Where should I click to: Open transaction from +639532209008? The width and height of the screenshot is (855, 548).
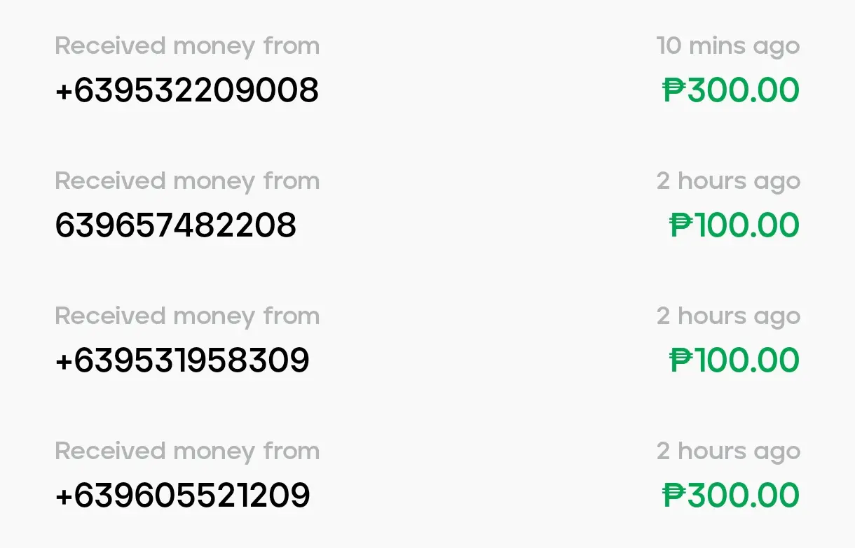427,69
